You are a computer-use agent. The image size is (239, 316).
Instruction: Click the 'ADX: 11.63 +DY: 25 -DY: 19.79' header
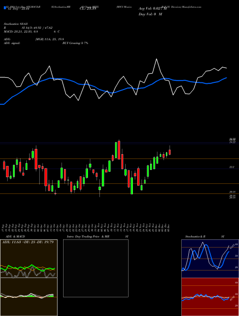pos(28,242)
